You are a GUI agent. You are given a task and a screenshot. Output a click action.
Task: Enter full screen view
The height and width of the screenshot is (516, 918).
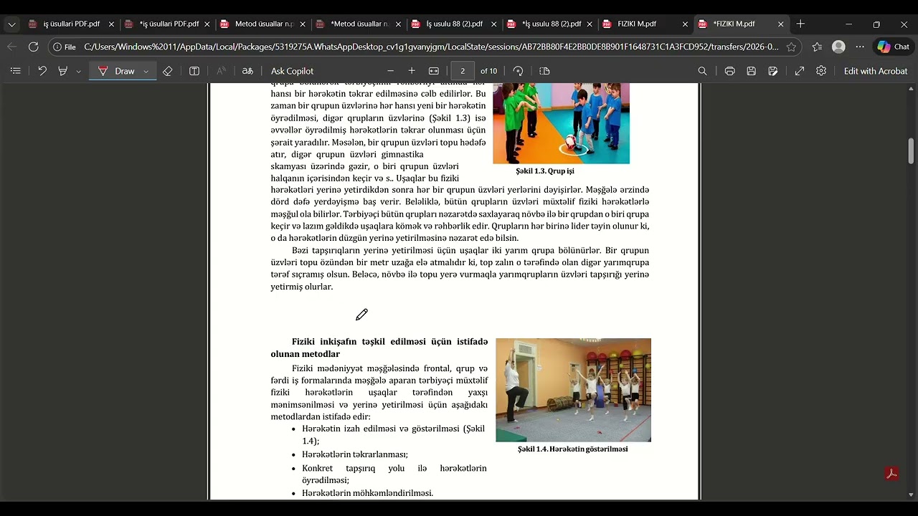point(800,71)
